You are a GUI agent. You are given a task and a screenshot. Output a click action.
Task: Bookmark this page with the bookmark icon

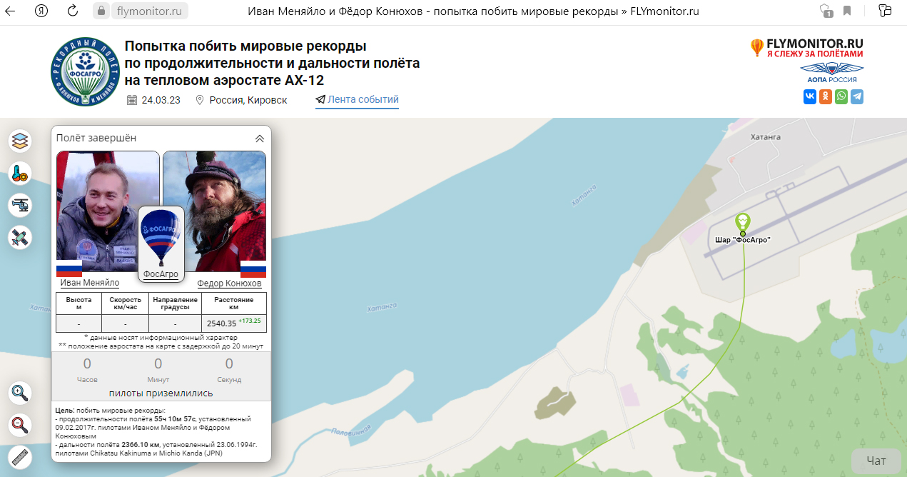click(847, 11)
